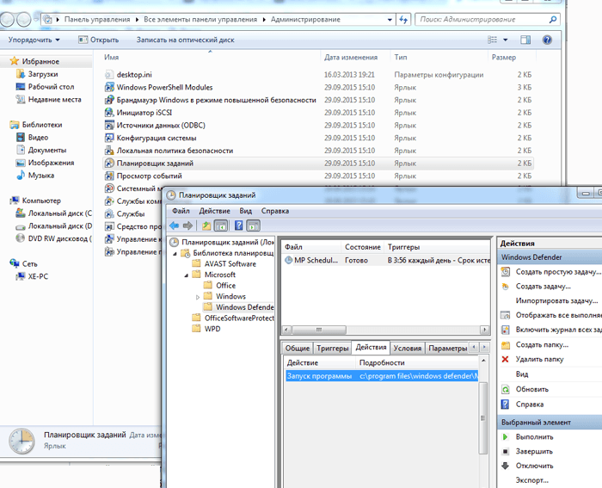Image resolution: width=602 pixels, height=488 pixels.
Task: Click the Explorer back navigation button
Action: [7, 19]
